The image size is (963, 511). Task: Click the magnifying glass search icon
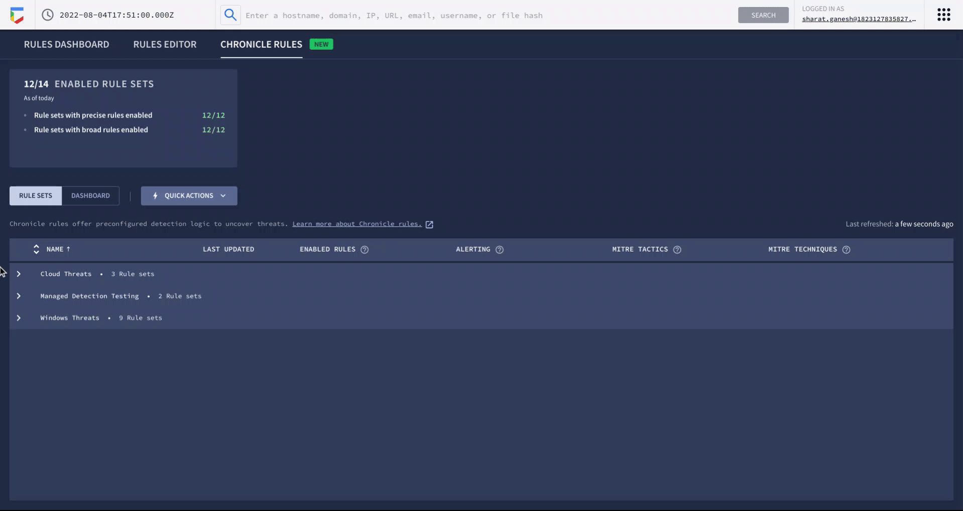tap(230, 15)
